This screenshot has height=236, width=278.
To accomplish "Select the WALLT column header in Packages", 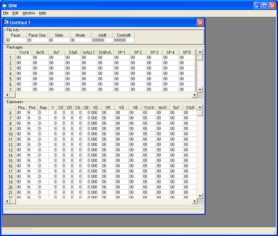I will point(89,52).
